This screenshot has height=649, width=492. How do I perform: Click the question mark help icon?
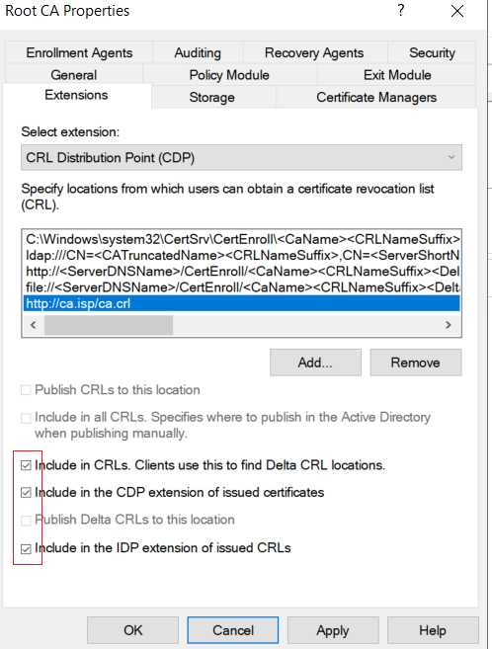[400, 10]
